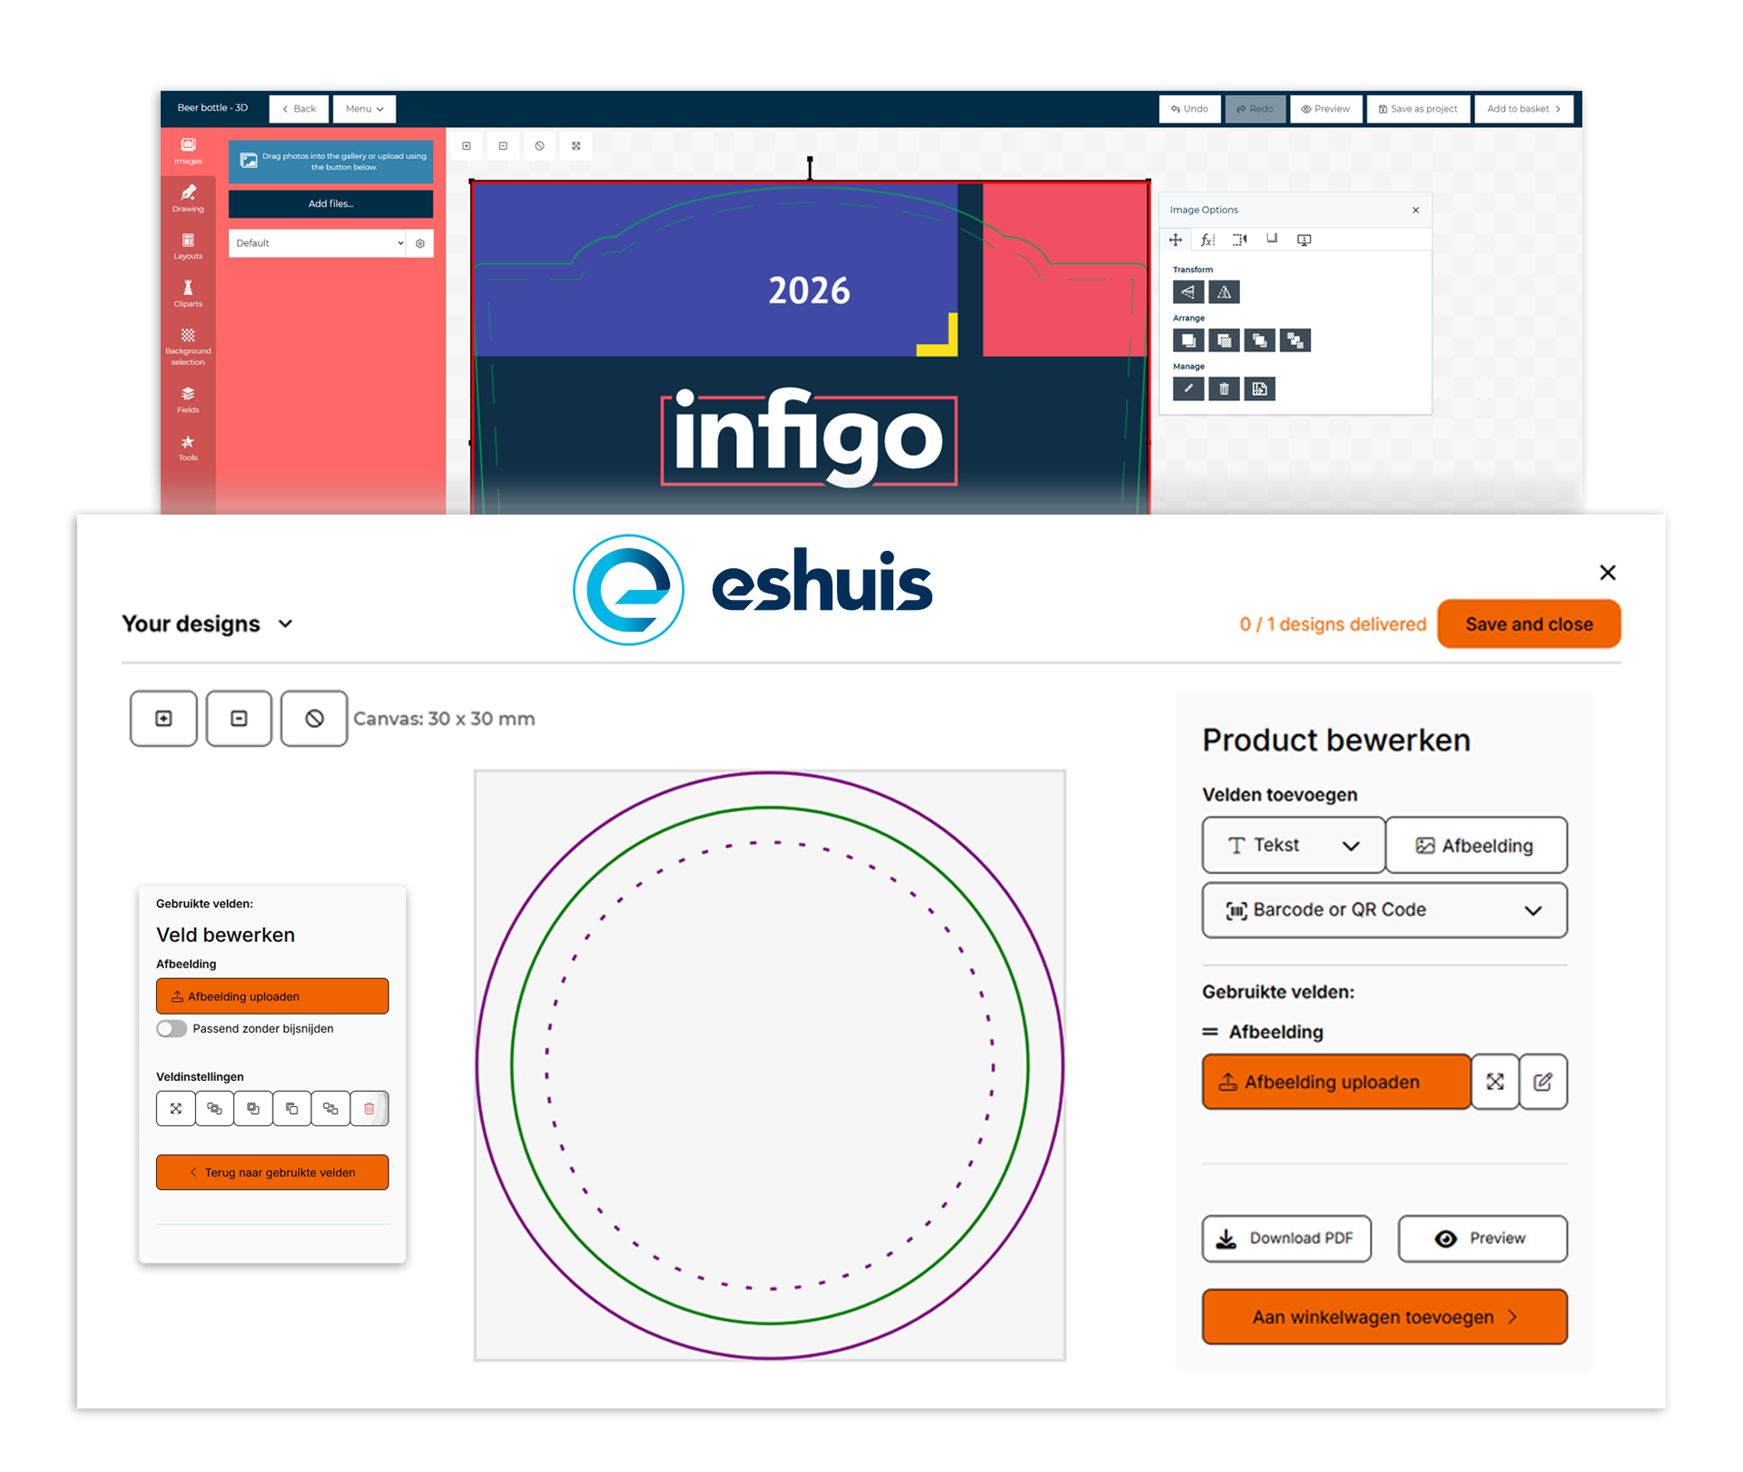Click the replace-image icon under Manage
The height and width of the screenshot is (1472, 1743).
point(1259,388)
